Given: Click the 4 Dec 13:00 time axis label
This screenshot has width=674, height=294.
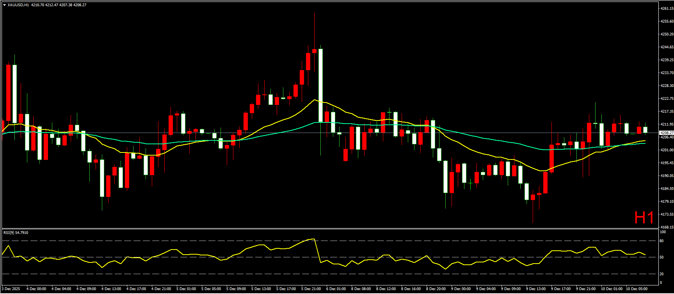Looking at the screenshot, I should pos(111,289).
